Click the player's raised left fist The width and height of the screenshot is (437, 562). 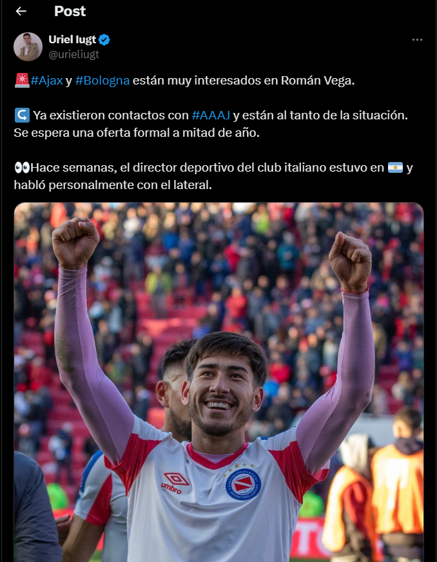pyautogui.click(x=351, y=261)
